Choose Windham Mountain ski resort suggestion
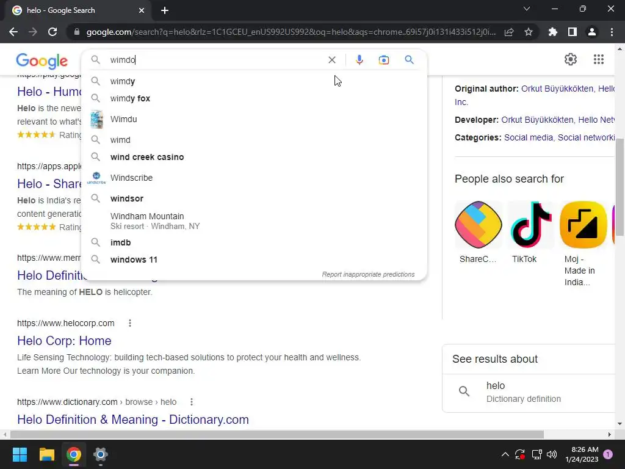Viewport: 625px width, 469px height. [x=254, y=221]
